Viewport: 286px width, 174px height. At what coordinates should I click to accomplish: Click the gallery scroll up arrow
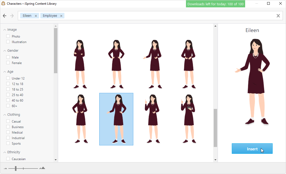pyautogui.click(x=215, y=26)
